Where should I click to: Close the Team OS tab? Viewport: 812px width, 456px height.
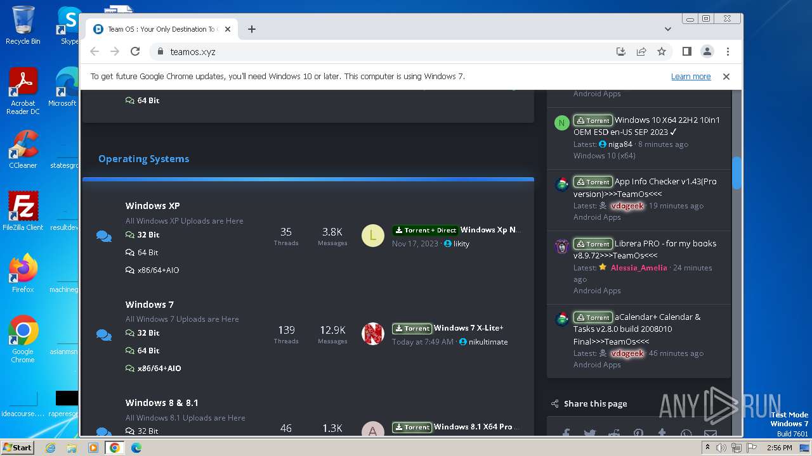tap(228, 29)
